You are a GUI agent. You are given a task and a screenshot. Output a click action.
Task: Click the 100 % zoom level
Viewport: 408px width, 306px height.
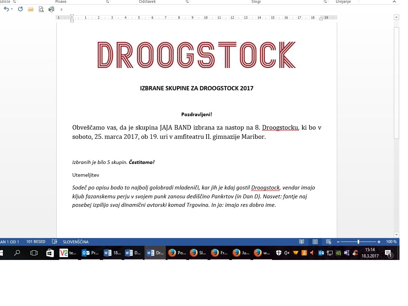[391, 242]
